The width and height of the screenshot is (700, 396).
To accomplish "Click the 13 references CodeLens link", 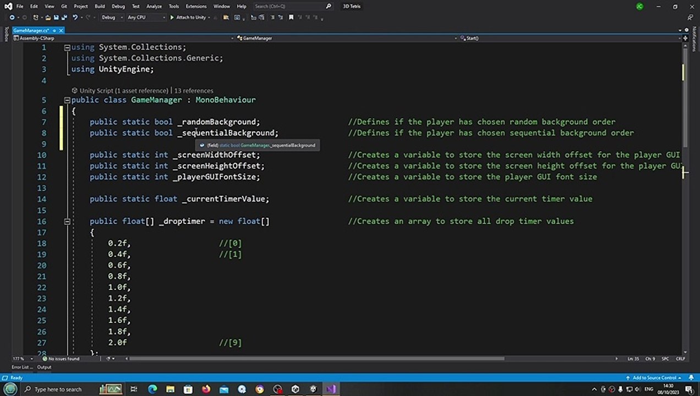I will [x=193, y=90].
